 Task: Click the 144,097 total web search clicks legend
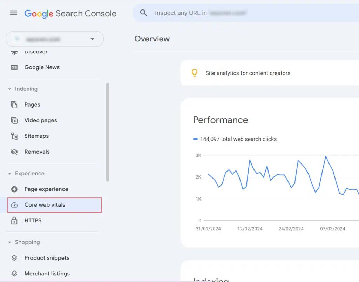pyautogui.click(x=235, y=139)
